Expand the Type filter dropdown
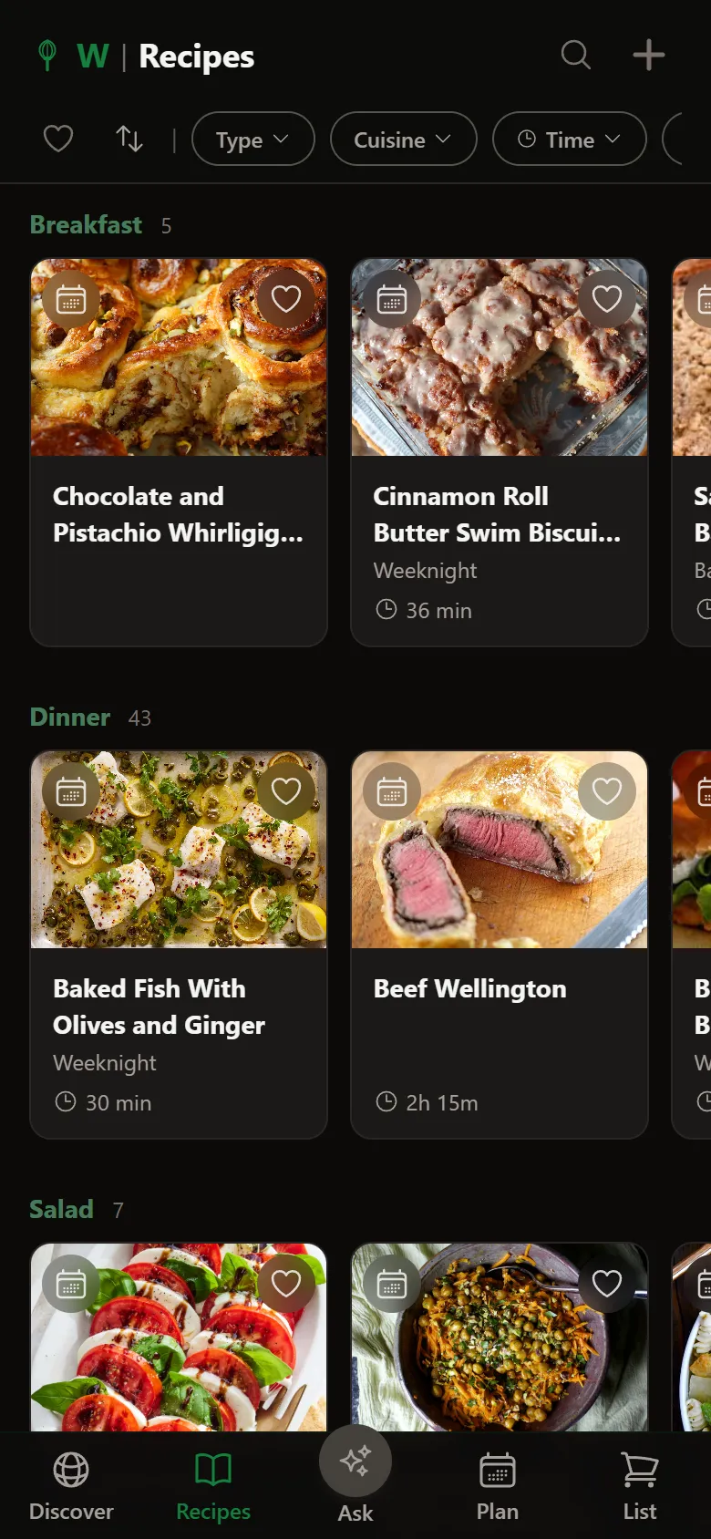 pos(252,139)
